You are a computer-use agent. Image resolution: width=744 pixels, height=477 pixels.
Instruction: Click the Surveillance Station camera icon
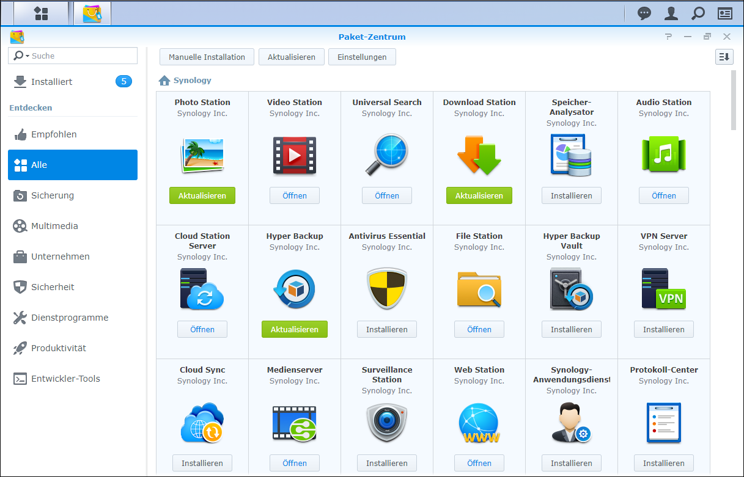387,423
